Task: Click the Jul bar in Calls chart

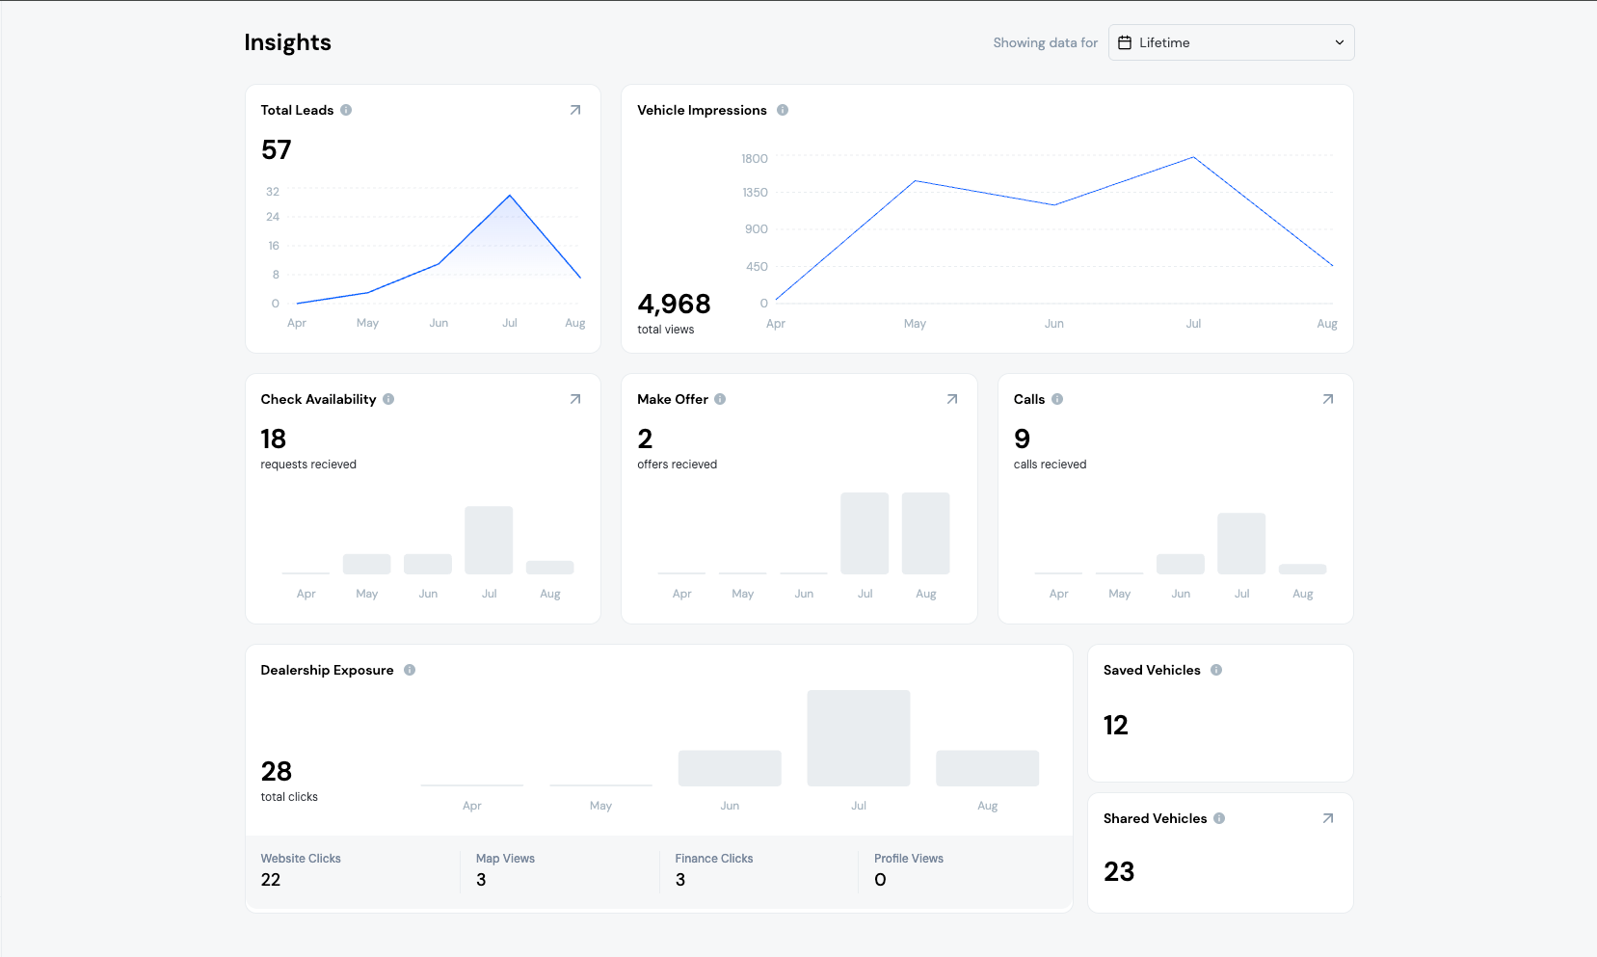Action: pyautogui.click(x=1241, y=544)
